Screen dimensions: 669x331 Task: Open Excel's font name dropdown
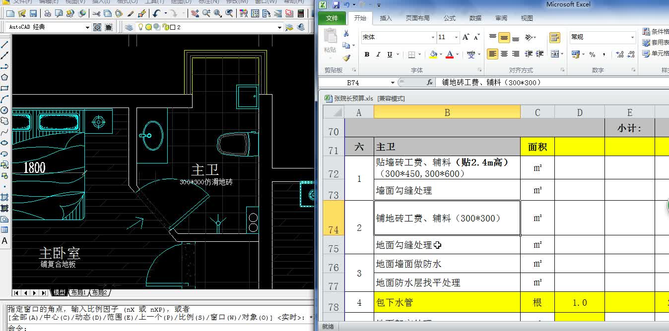[433, 37]
